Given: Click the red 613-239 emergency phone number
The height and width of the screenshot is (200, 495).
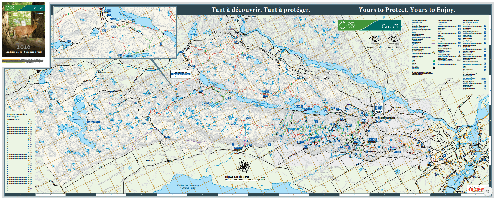Looking at the screenshot, I should click(x=476, y=189).
